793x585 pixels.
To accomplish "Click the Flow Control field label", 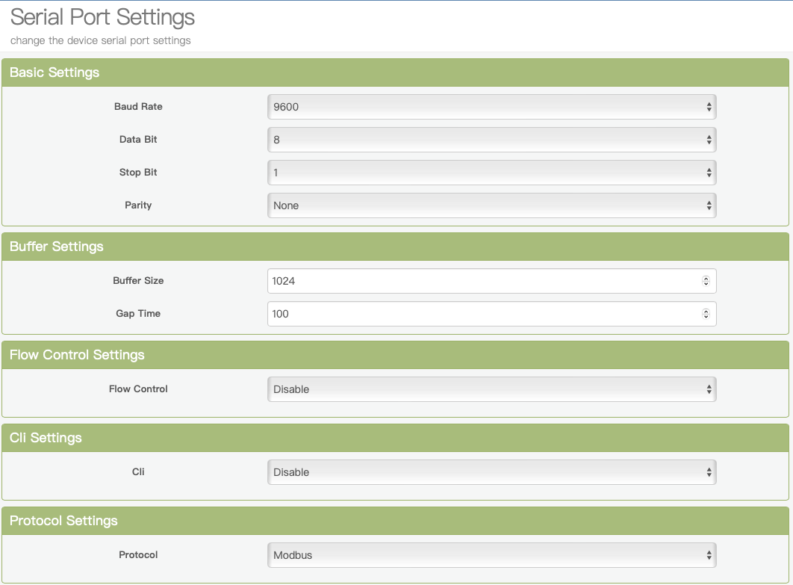I will 138,389.
